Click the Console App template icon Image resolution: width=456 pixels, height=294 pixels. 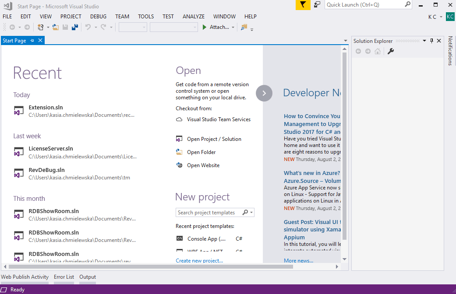(180, 238)
